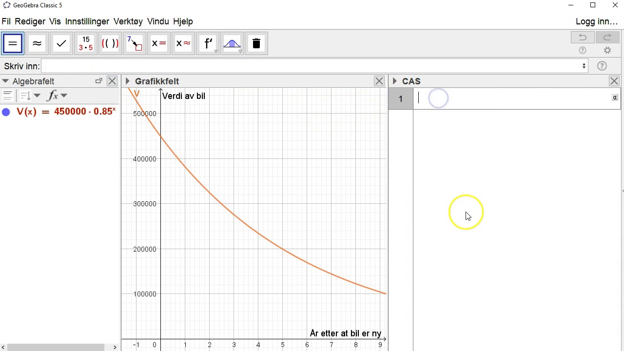This screenshot has height=351, width=624.
Task: Click the 500000 y-axis tick label
Action: point(145,114)
